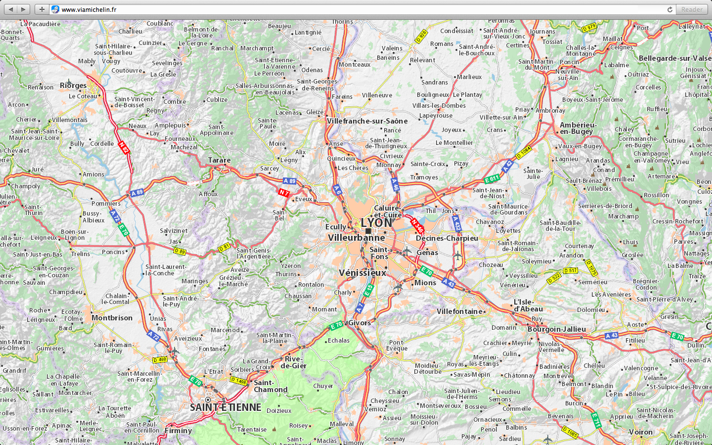Click the Genas town label
The width and height of the screenshot is (712, 445).
click(x=427, y=253)
